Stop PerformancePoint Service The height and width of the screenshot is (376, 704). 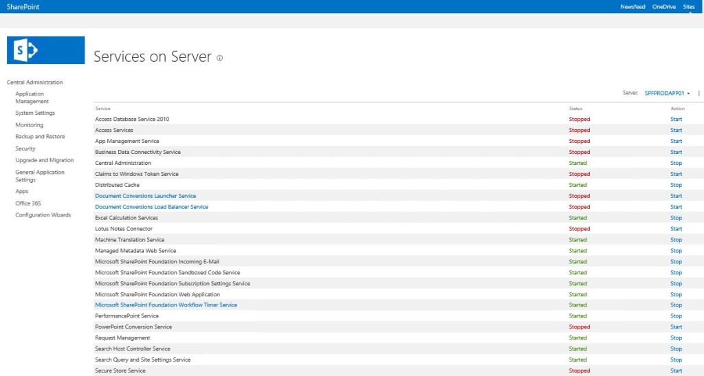pos(676,316)
